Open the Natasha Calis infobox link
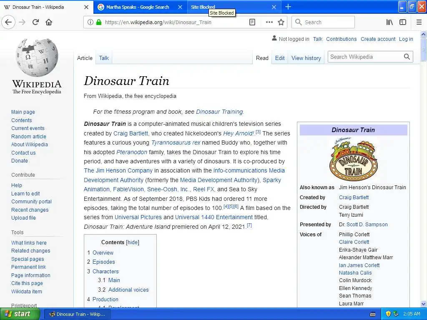427x320 pixels. pyautogui.click(x=355, y=272)
